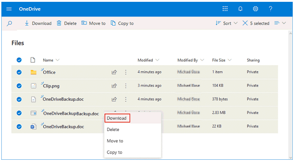The height and width of the screenshot is (162, 295).
Task: Click Private in the Office row
Action: tap(253, 72)
